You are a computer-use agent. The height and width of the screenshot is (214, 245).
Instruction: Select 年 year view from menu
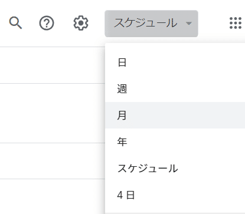175,141
